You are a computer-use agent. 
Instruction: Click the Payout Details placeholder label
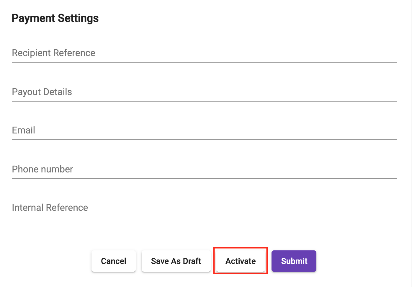(x=42, y=92)
